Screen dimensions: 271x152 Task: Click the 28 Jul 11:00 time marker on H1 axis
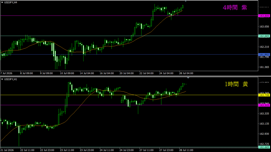(x=186, y=150)
